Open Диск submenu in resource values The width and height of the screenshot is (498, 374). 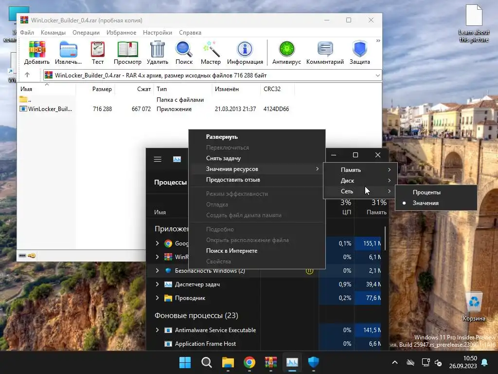pyautogui.click(x=360, y=180)
